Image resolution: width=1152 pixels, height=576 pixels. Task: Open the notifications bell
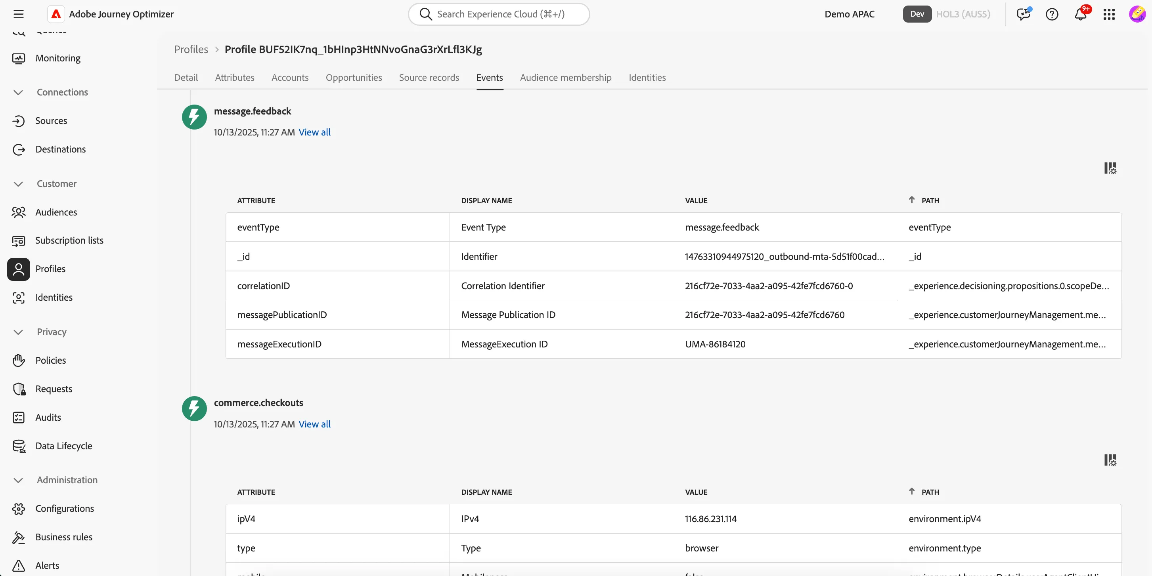(1081, 14)
